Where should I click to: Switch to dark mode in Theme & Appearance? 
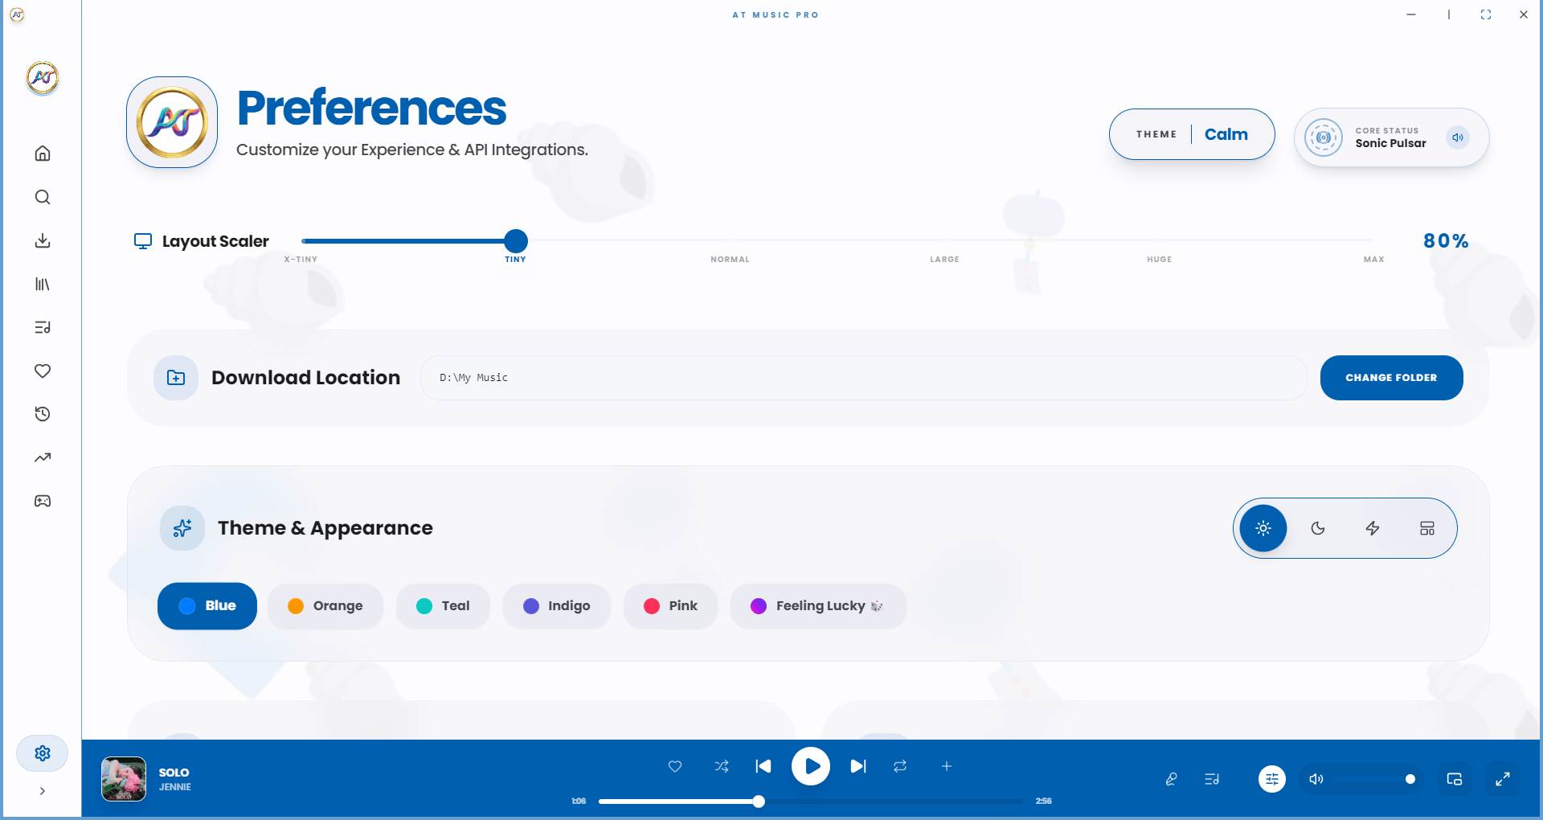point(1317,528)
